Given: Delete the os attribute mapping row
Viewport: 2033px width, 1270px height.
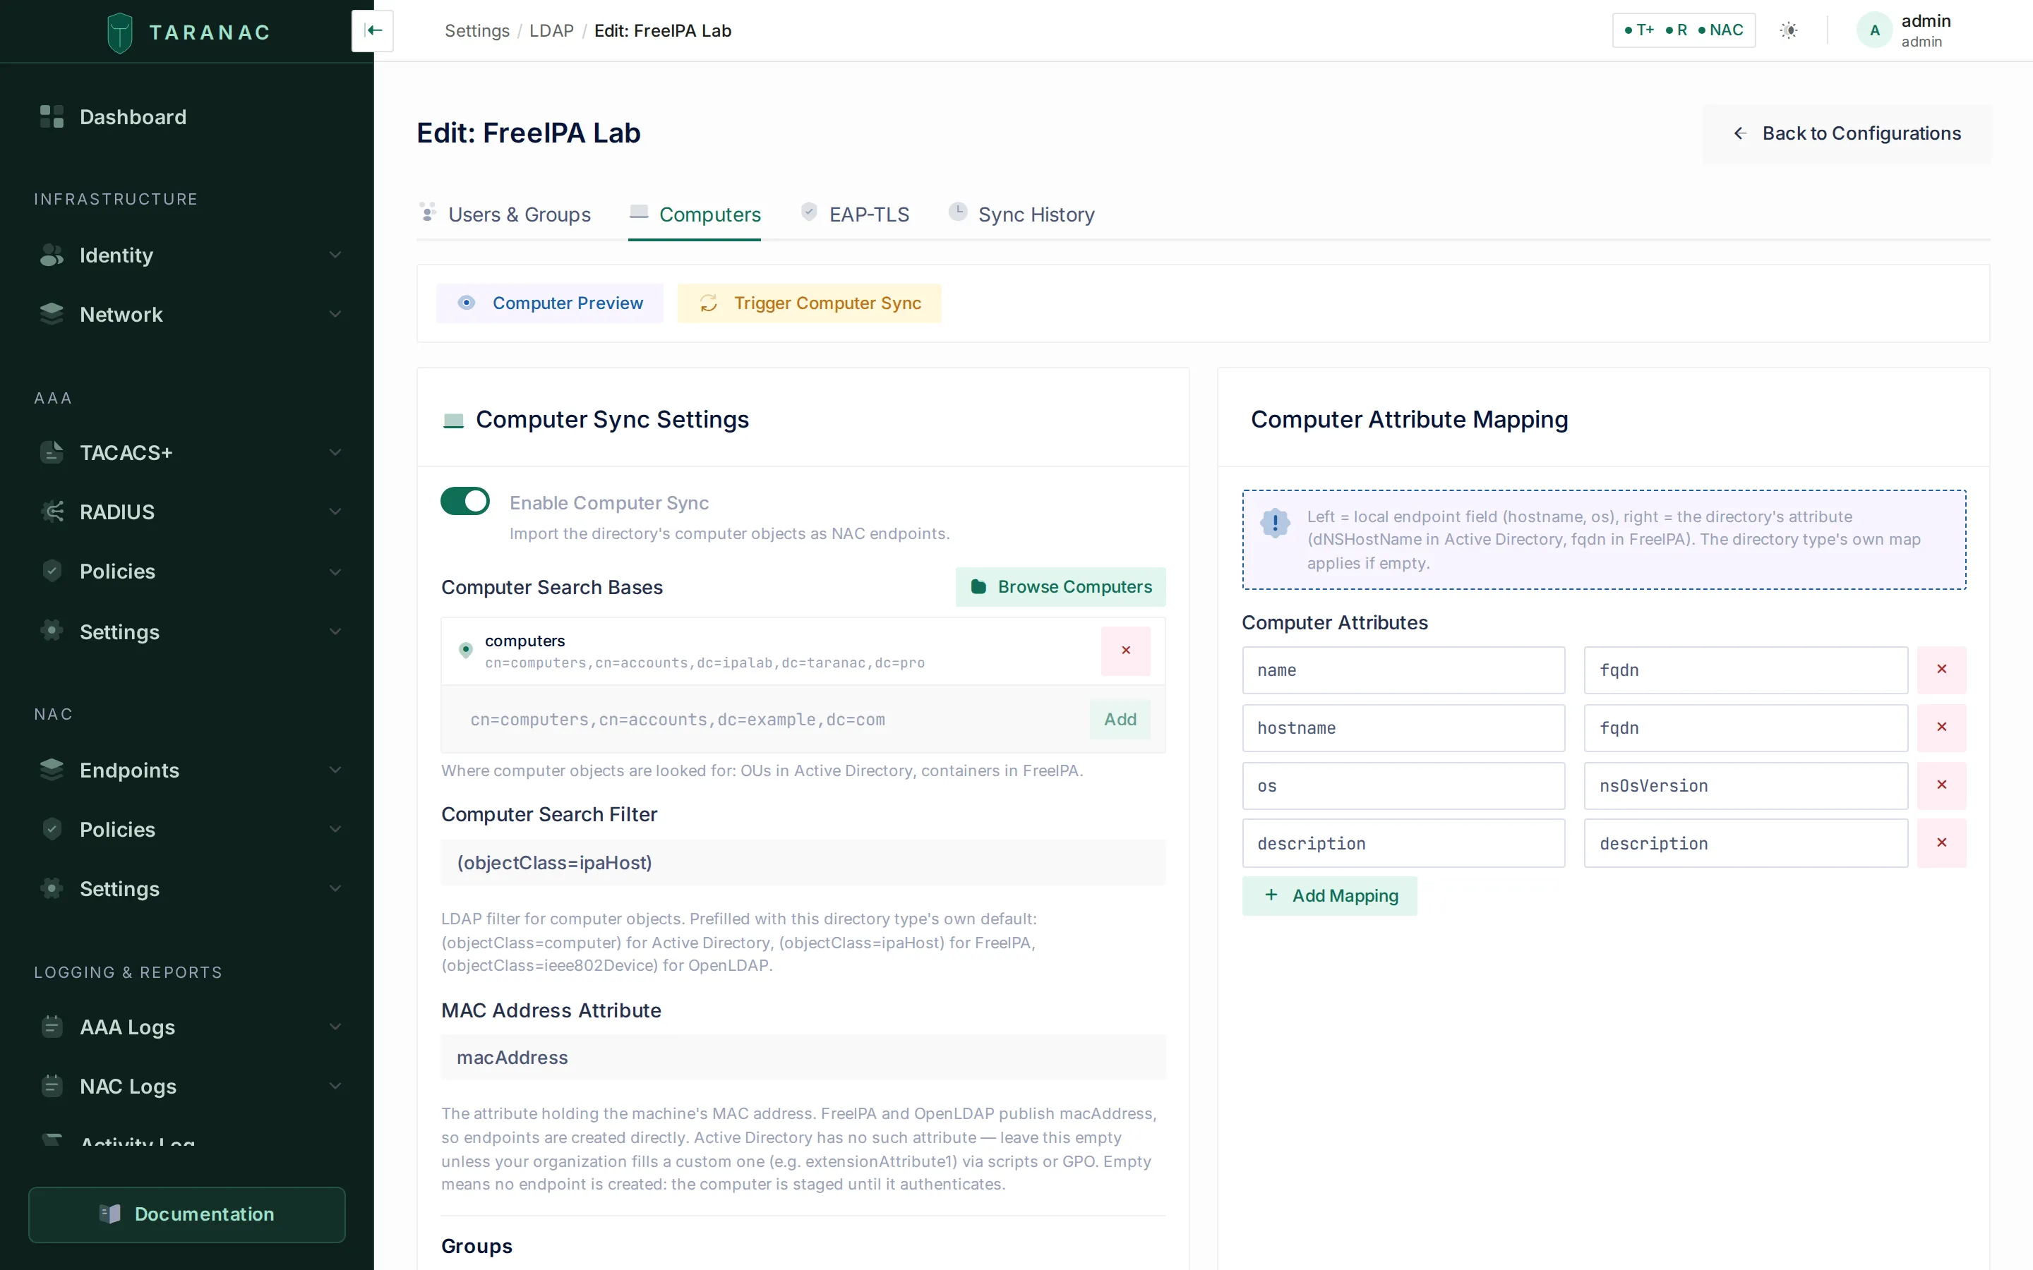Looking at the screenshot, I should (1941, 785).
